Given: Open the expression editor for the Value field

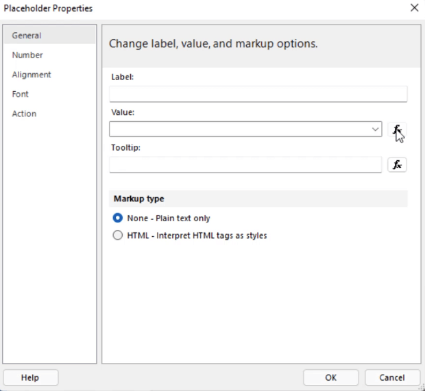Looking at the screenshot, I should coord(397,129).
